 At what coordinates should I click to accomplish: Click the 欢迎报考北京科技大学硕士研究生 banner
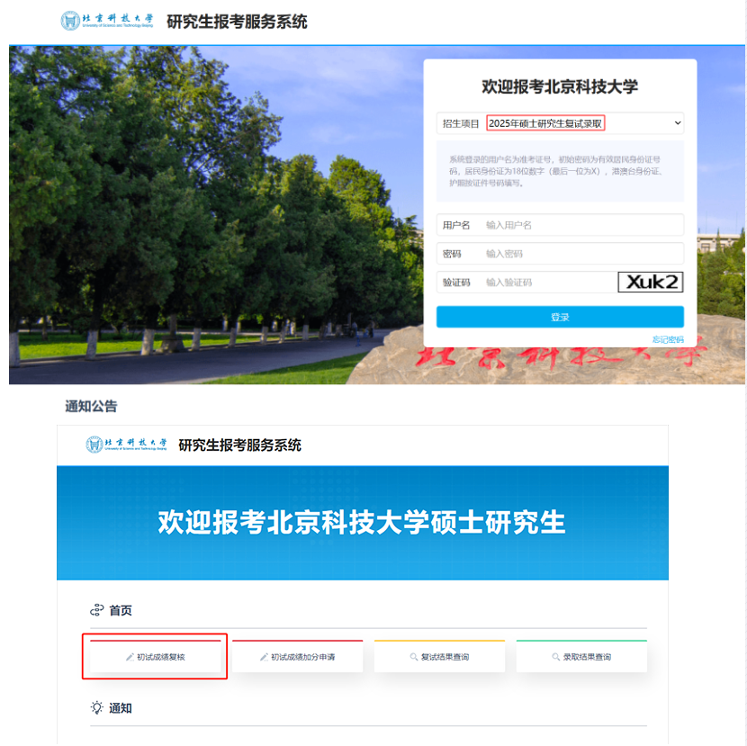click(x=362, y=523)
